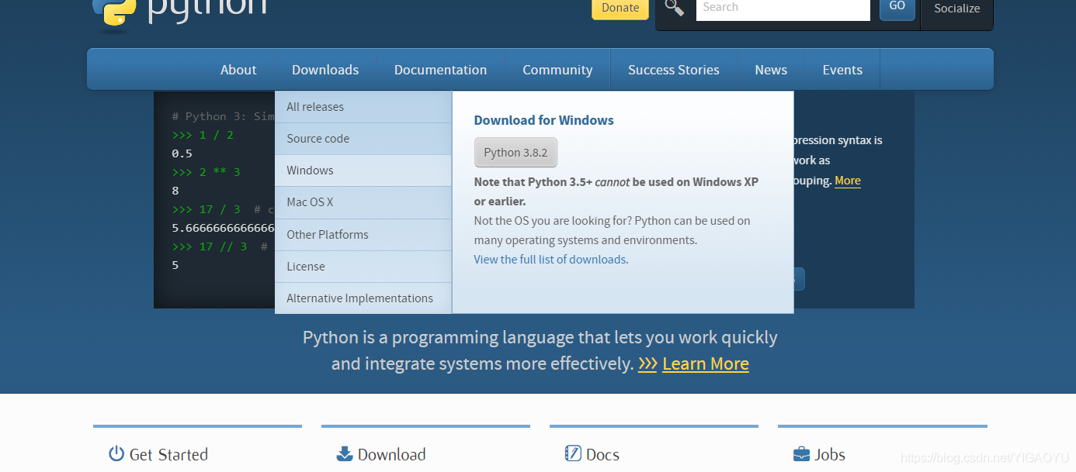Open the Events menu

coord(842,70)
